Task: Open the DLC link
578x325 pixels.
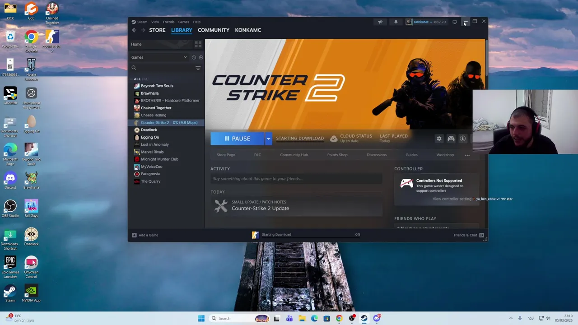Action: 257,155
